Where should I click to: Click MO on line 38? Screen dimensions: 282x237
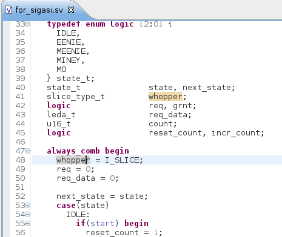[x=61, y=70]
